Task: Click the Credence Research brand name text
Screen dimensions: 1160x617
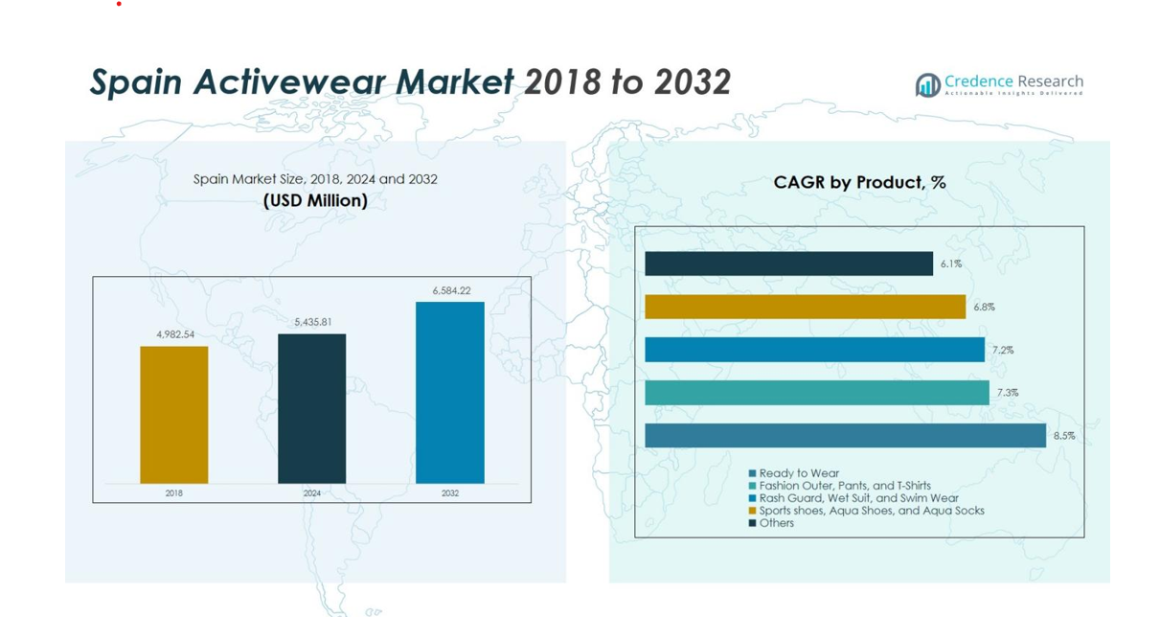Action: [1013, 81]
